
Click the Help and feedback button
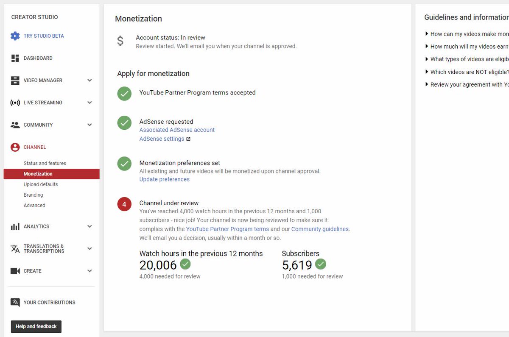click(36, 326)
